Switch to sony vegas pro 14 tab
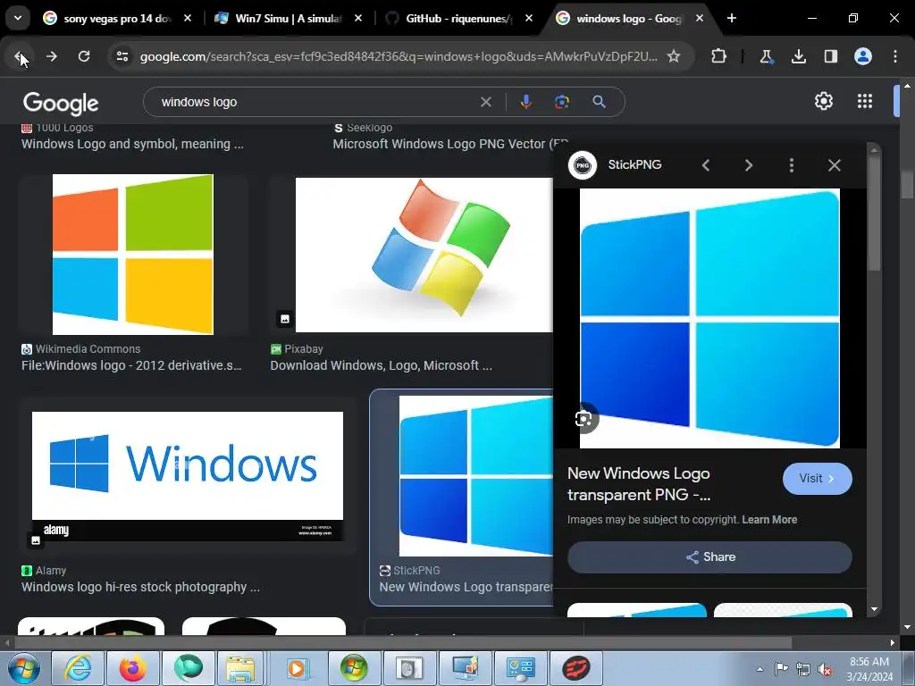The image size is (915, 686). pyautogui.click(x=117, y=19)
